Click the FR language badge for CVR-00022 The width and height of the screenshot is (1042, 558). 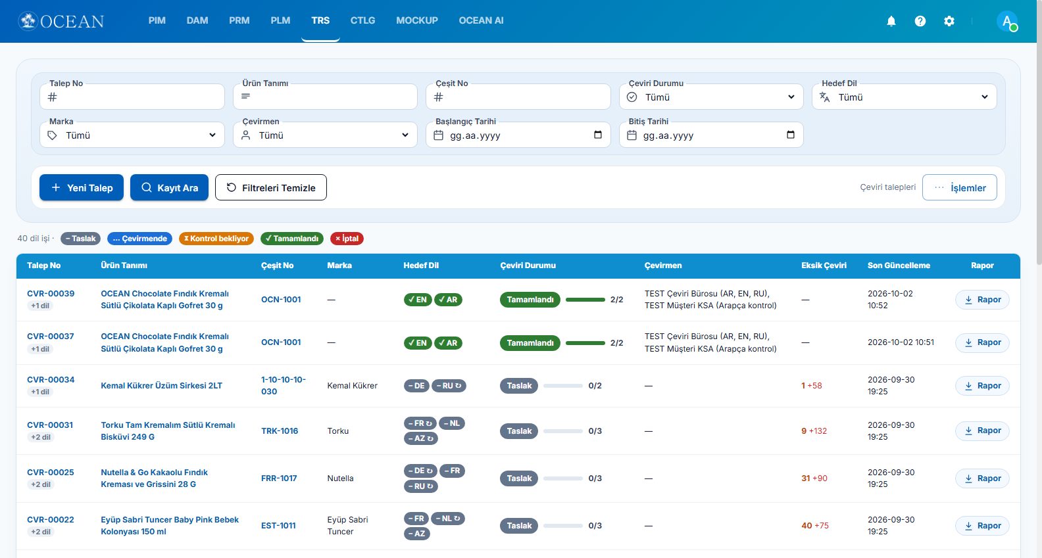pyautogui.click(x=416, y=519)
